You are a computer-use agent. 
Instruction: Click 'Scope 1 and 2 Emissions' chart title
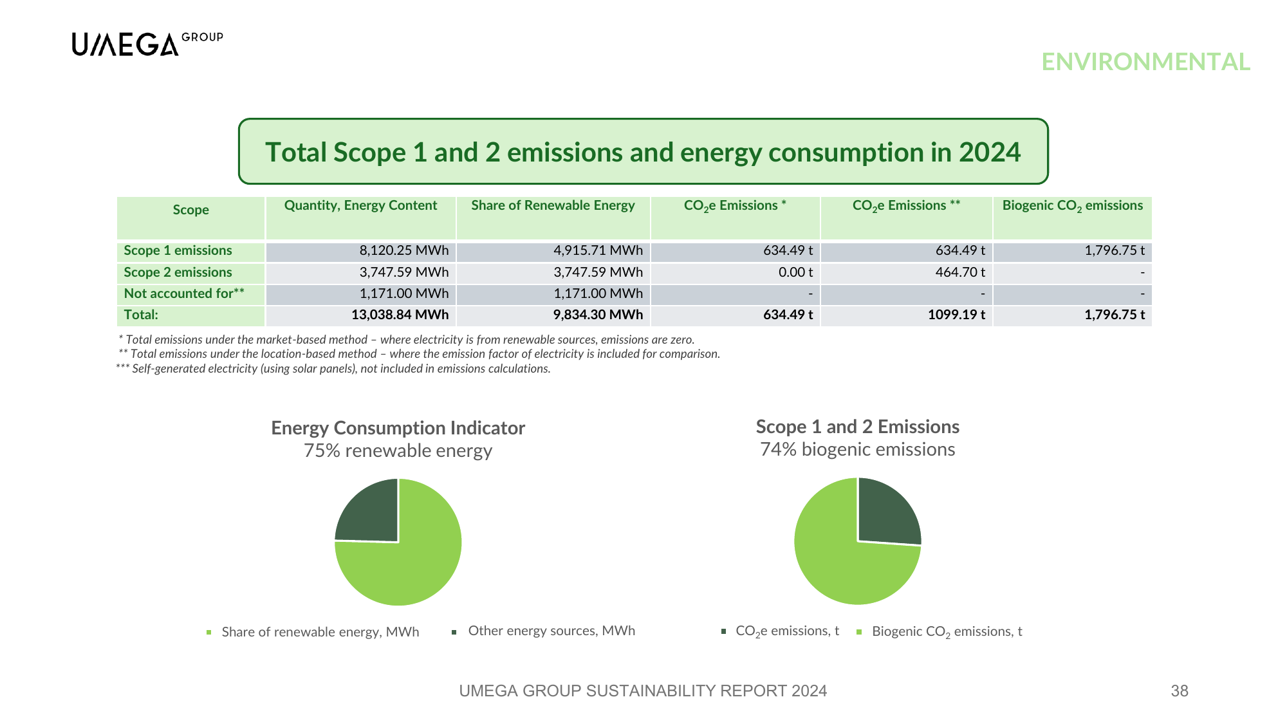coord(857,427)
